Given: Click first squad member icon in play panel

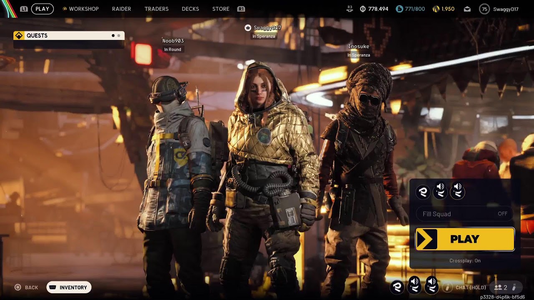Looking at the screenshot, I should pyautogui.click(x=423, y=192).
